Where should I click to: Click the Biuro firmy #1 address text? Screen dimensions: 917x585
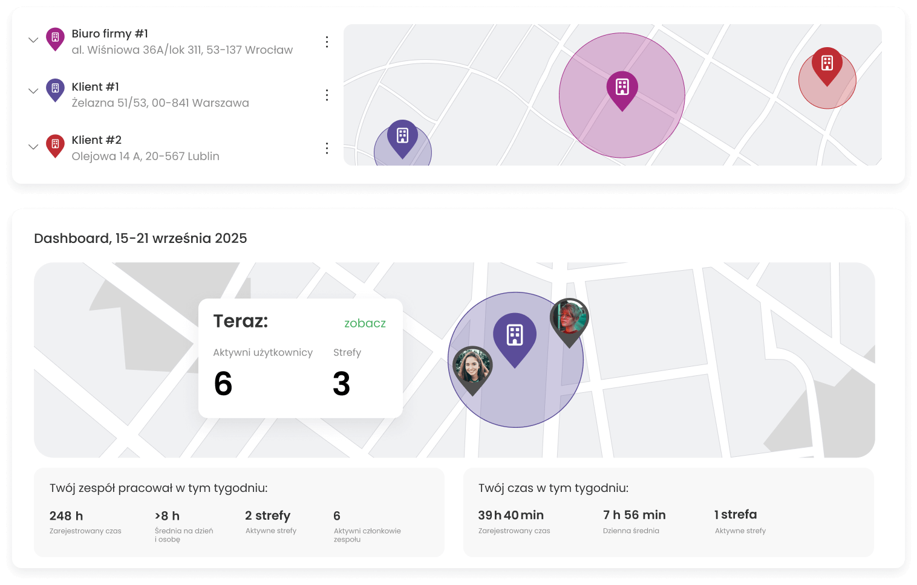[x=182, y=50]
